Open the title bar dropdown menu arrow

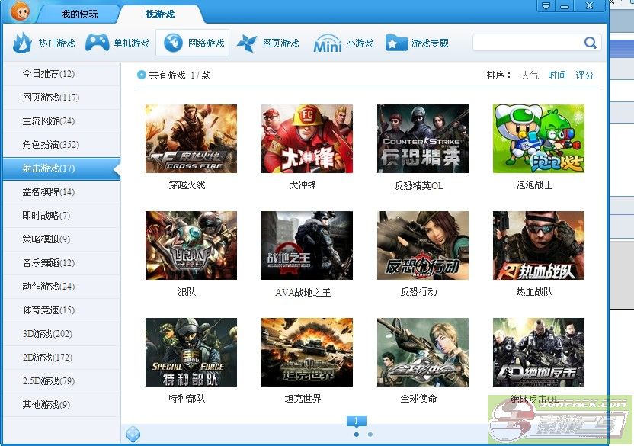pos(545,6)
